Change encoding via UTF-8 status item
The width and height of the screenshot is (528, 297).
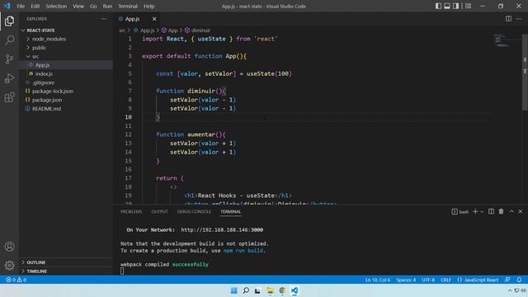428,280
